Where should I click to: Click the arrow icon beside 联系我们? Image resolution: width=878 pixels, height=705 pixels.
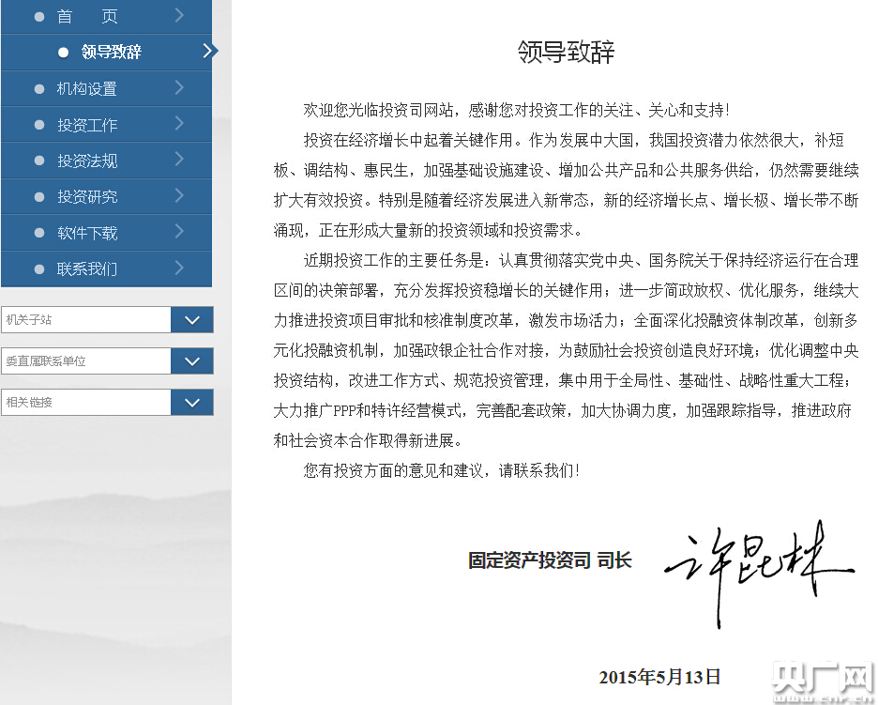coord(179,268)
